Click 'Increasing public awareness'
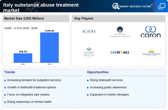Screen dimensions: 168x110 pos(108,87)
